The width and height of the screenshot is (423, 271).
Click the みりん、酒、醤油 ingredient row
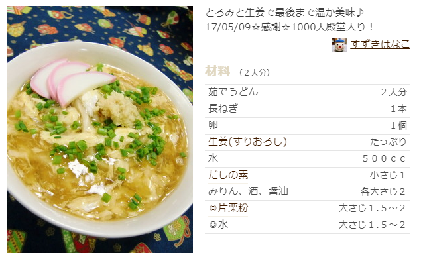[x=308, y=191]
